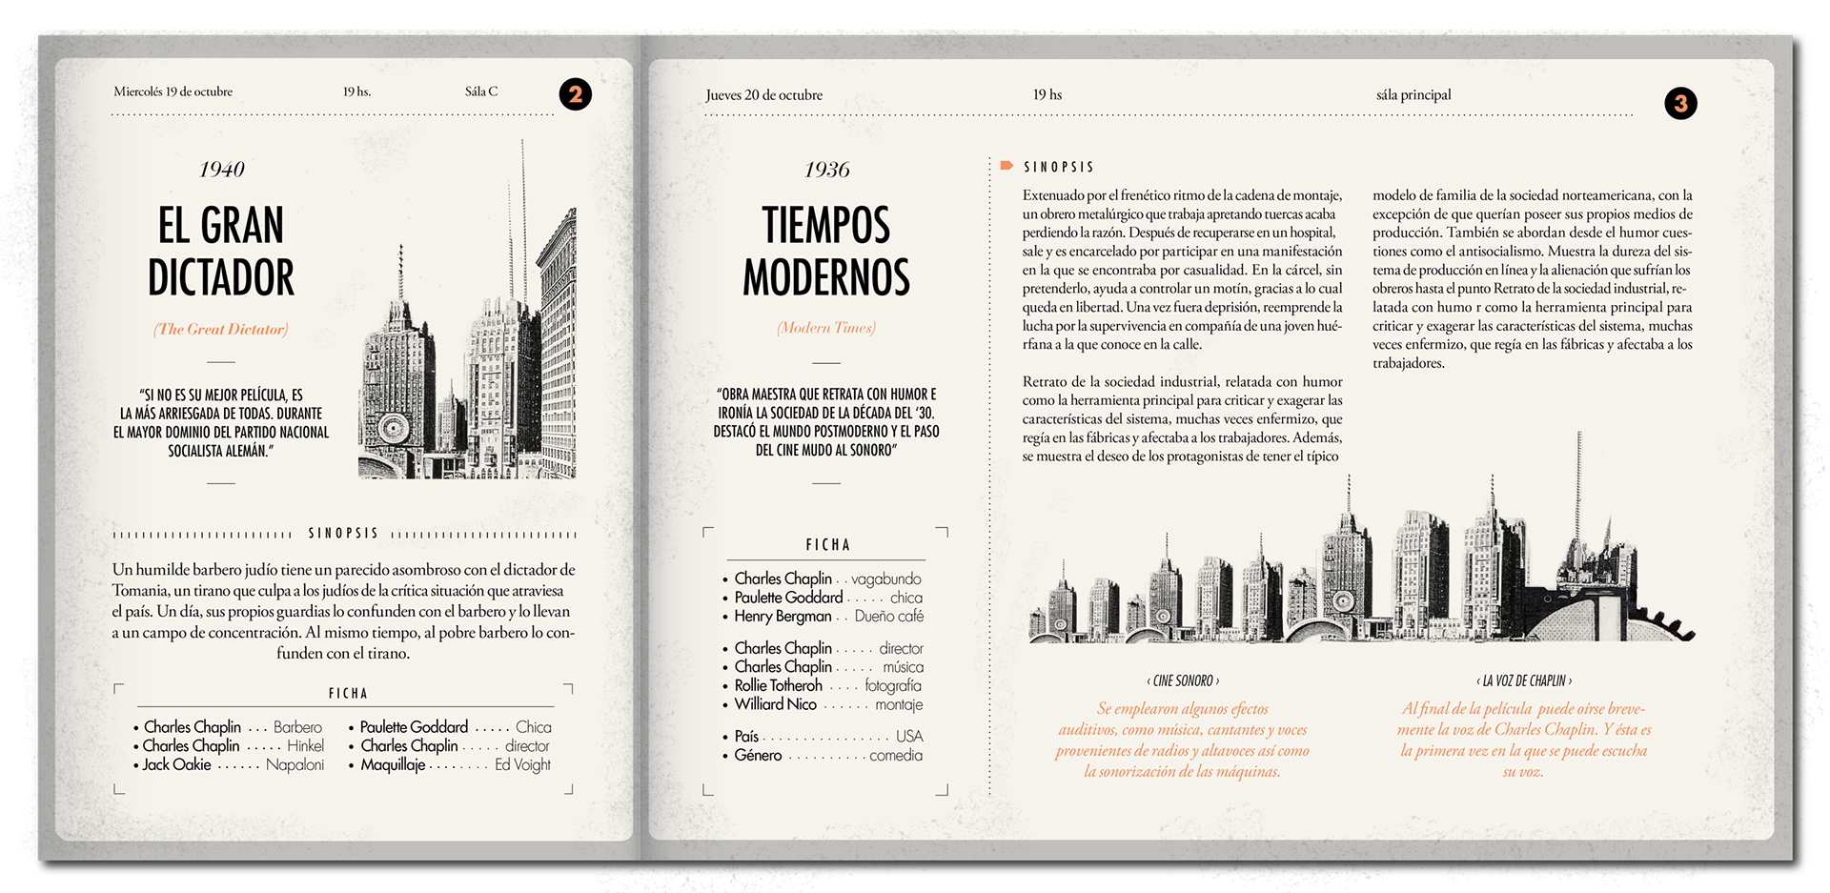Click the subtitle '(The Great Dictator)'

point(221,329)
